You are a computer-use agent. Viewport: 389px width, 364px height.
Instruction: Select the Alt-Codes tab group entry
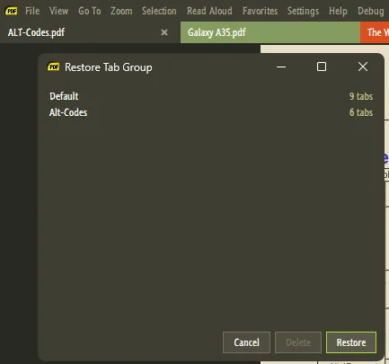211,112
